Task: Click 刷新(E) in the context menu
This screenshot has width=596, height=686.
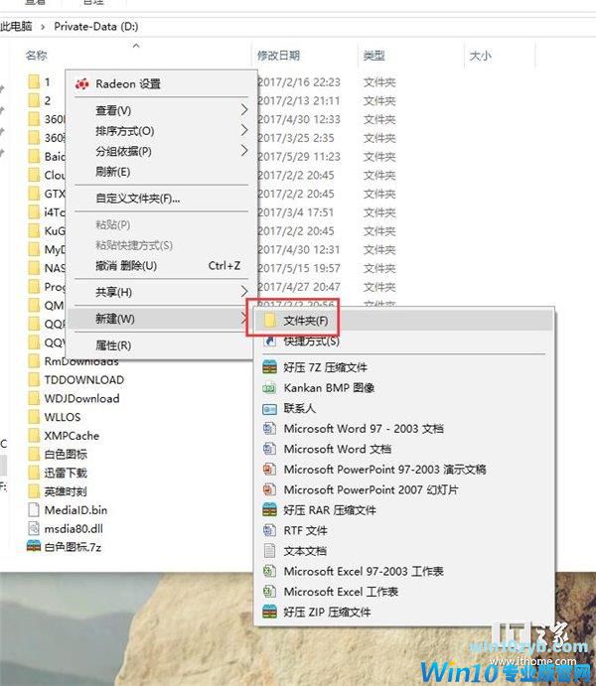Action: pyautogui.click(x=112, y=172)
